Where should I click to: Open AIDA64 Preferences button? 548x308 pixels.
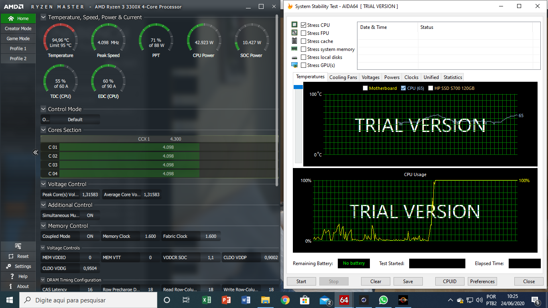(483, 281)
